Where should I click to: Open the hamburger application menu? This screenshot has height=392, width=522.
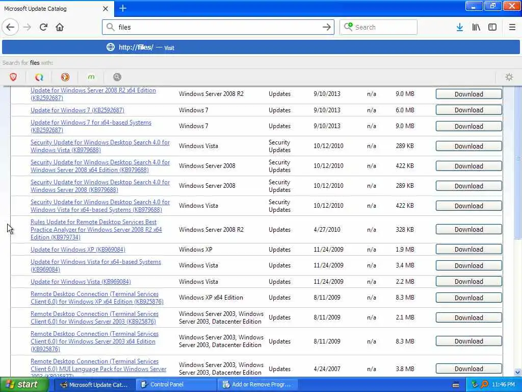(512, 27)
